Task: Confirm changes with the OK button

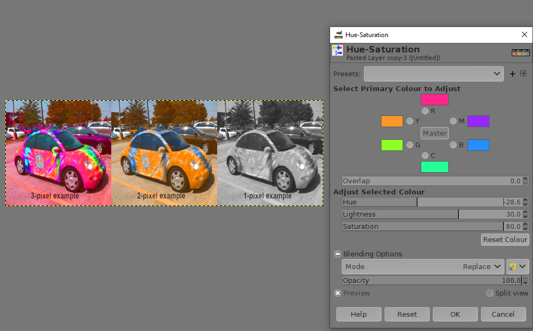Action: pos(455,314)
